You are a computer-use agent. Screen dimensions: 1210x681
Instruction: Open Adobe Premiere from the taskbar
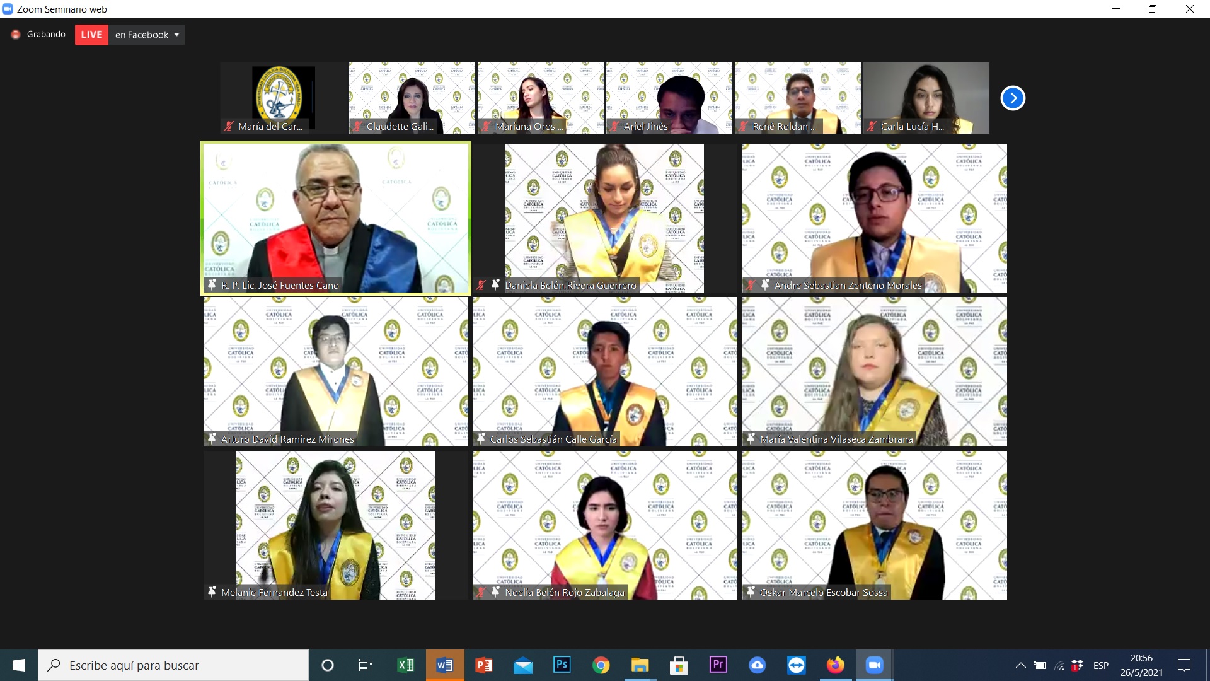[x=718, y=665]
